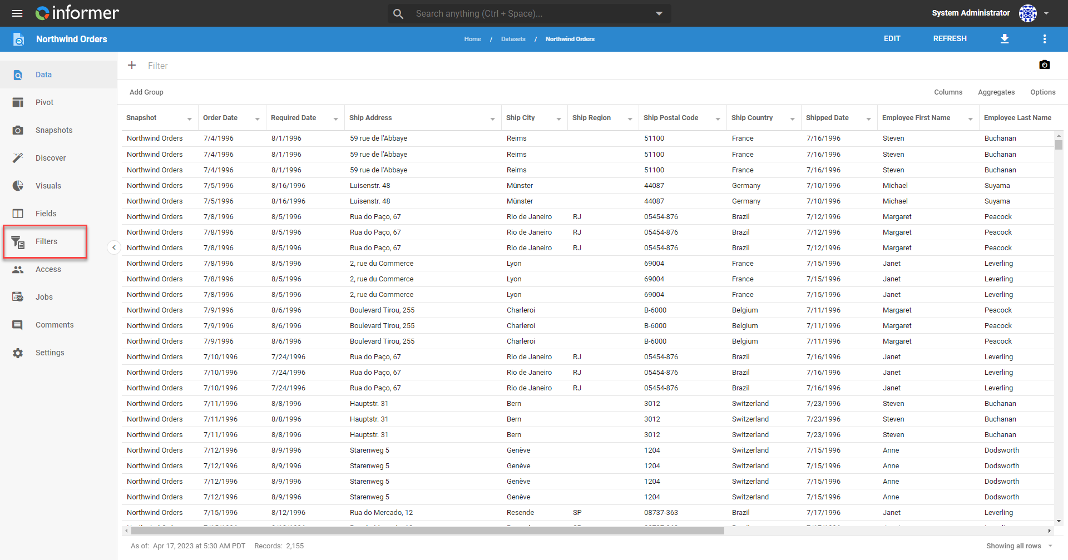Screen dimensions: 1068x560
Task: Open the Employee First Name column arrow
Action: tap(970, 119)
